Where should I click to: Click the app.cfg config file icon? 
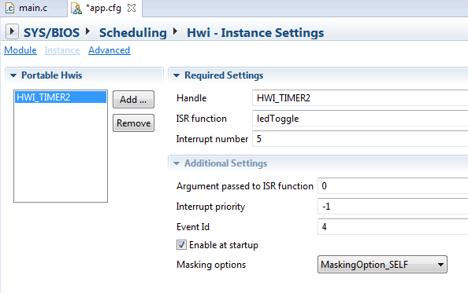[76, 9]
